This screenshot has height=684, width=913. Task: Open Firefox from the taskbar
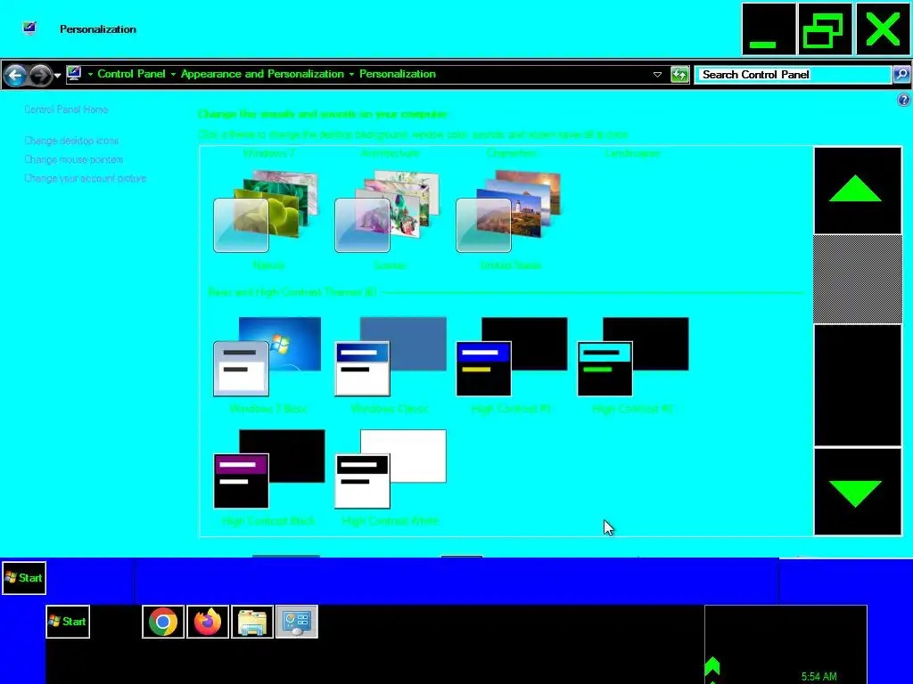tap(208, 622)
